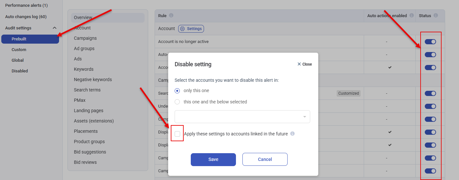Image resolution: width=459 pixels, height=180 pixels.
Task: Click info icon beside Auto actions enabled
Action: coord(412,16)
